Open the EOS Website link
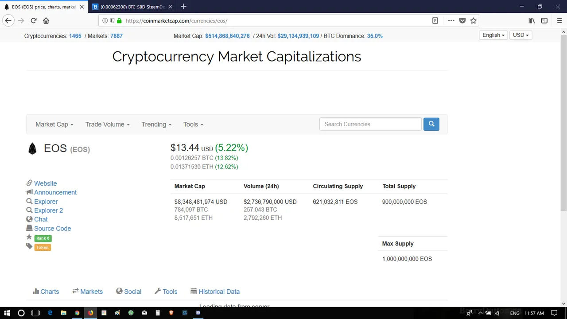The image size is (567, 319). point(45,183)
